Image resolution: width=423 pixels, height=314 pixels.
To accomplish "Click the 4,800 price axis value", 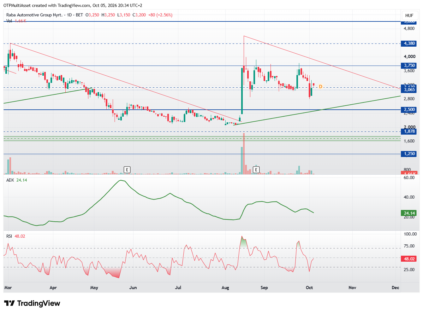I will click(409, 28).
